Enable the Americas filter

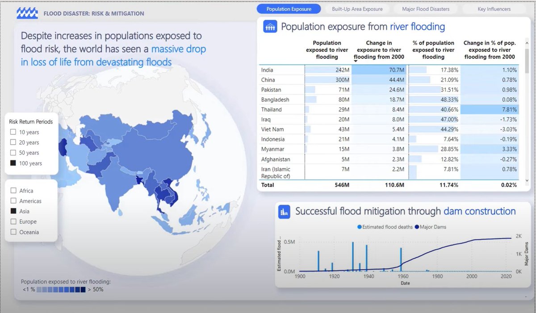14,201
